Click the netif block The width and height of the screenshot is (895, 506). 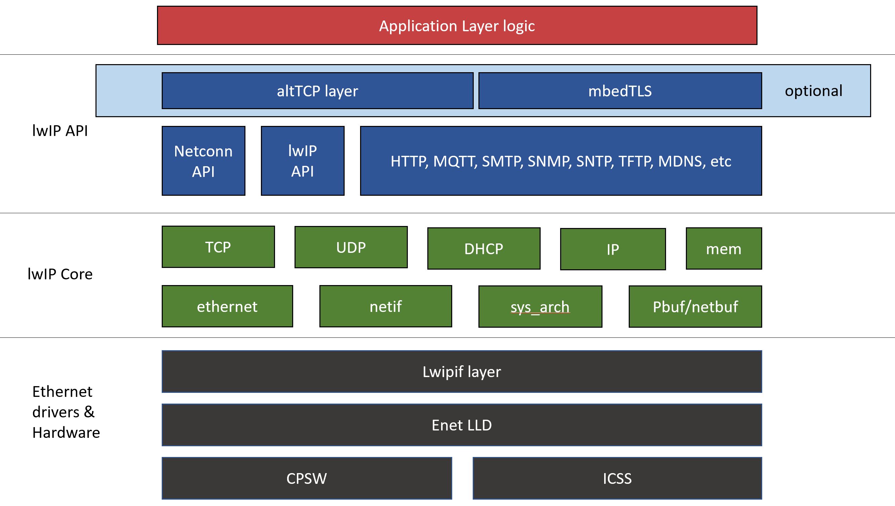(x=386, y=307)
